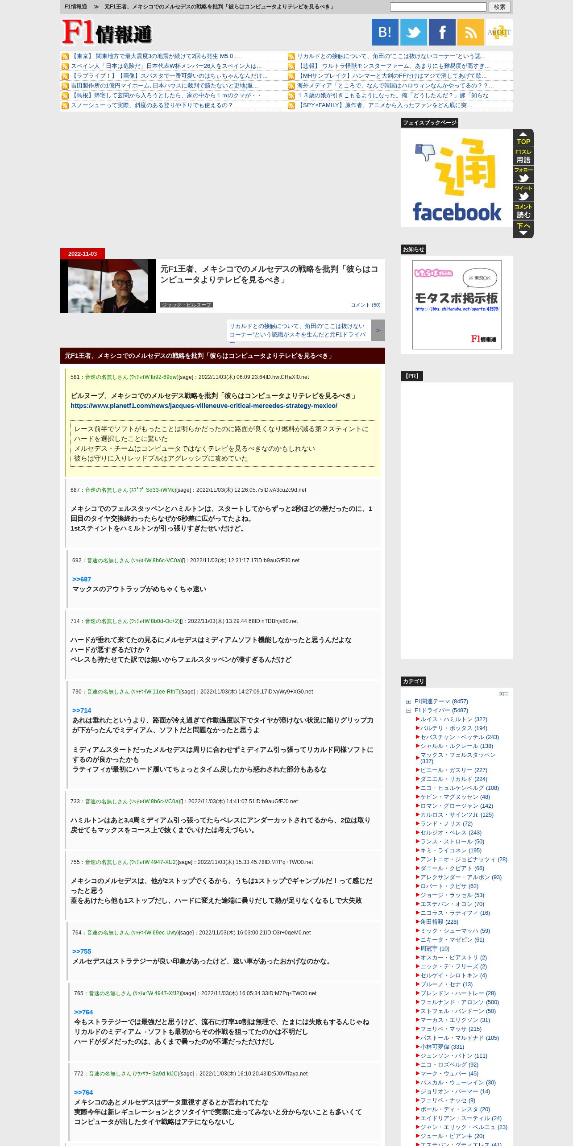Open 【東京】関東地方で最大震度3 headline link
The width and height of the screenshot is (573, 1146).
coord(155,56)
